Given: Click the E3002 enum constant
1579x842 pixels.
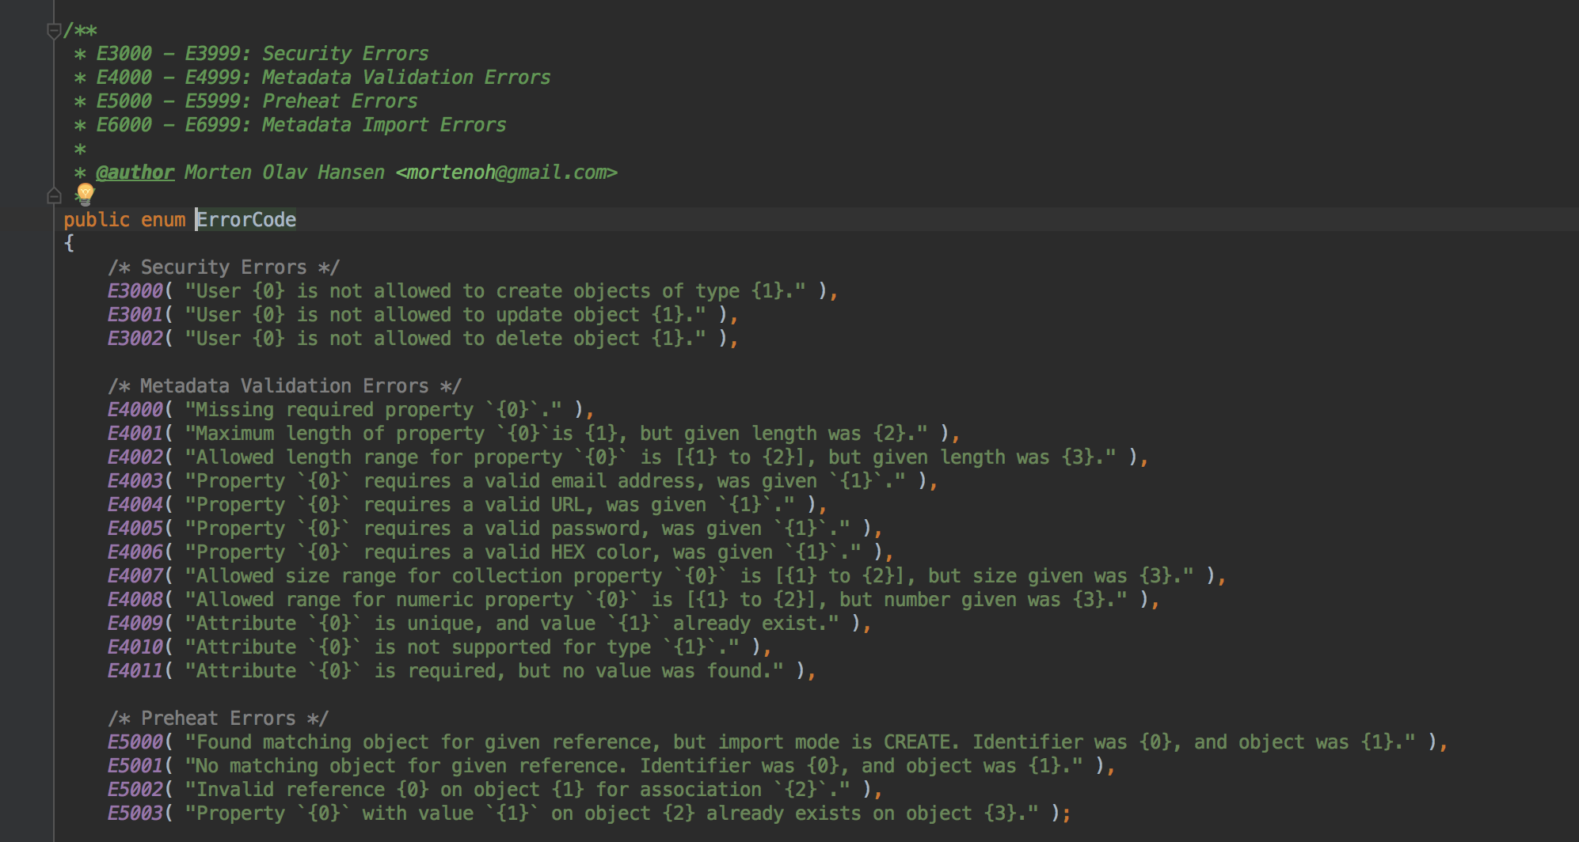Looking at the screenshot, I should pos(135,339).
